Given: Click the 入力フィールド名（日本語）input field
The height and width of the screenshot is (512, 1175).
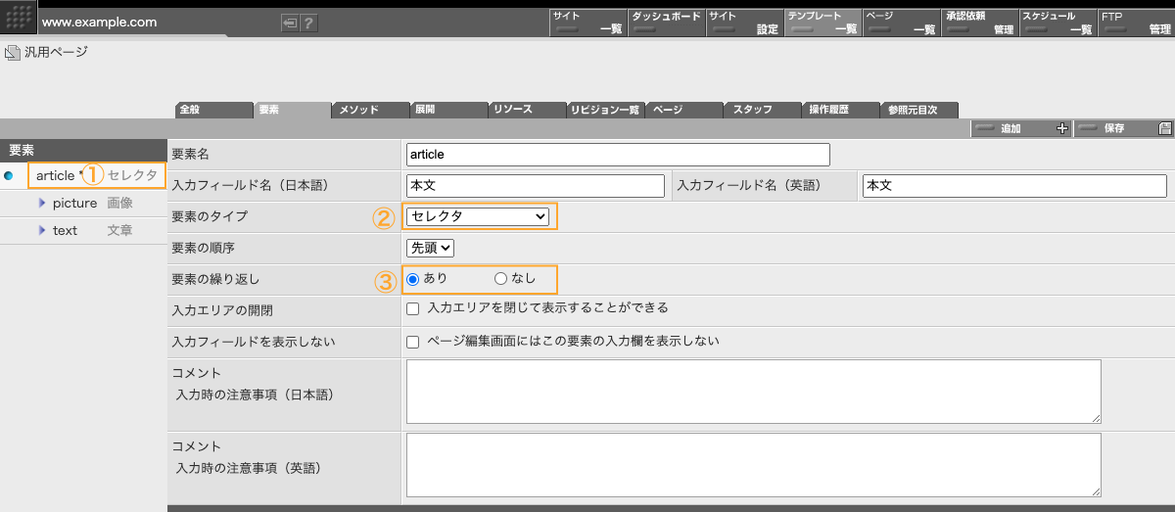Looking at the screenshot, I should point(535,186).
